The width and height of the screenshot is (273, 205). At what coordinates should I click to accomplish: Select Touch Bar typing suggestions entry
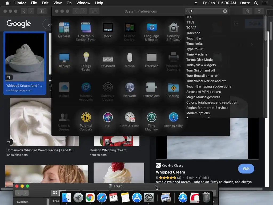click(x=208, y=86)
